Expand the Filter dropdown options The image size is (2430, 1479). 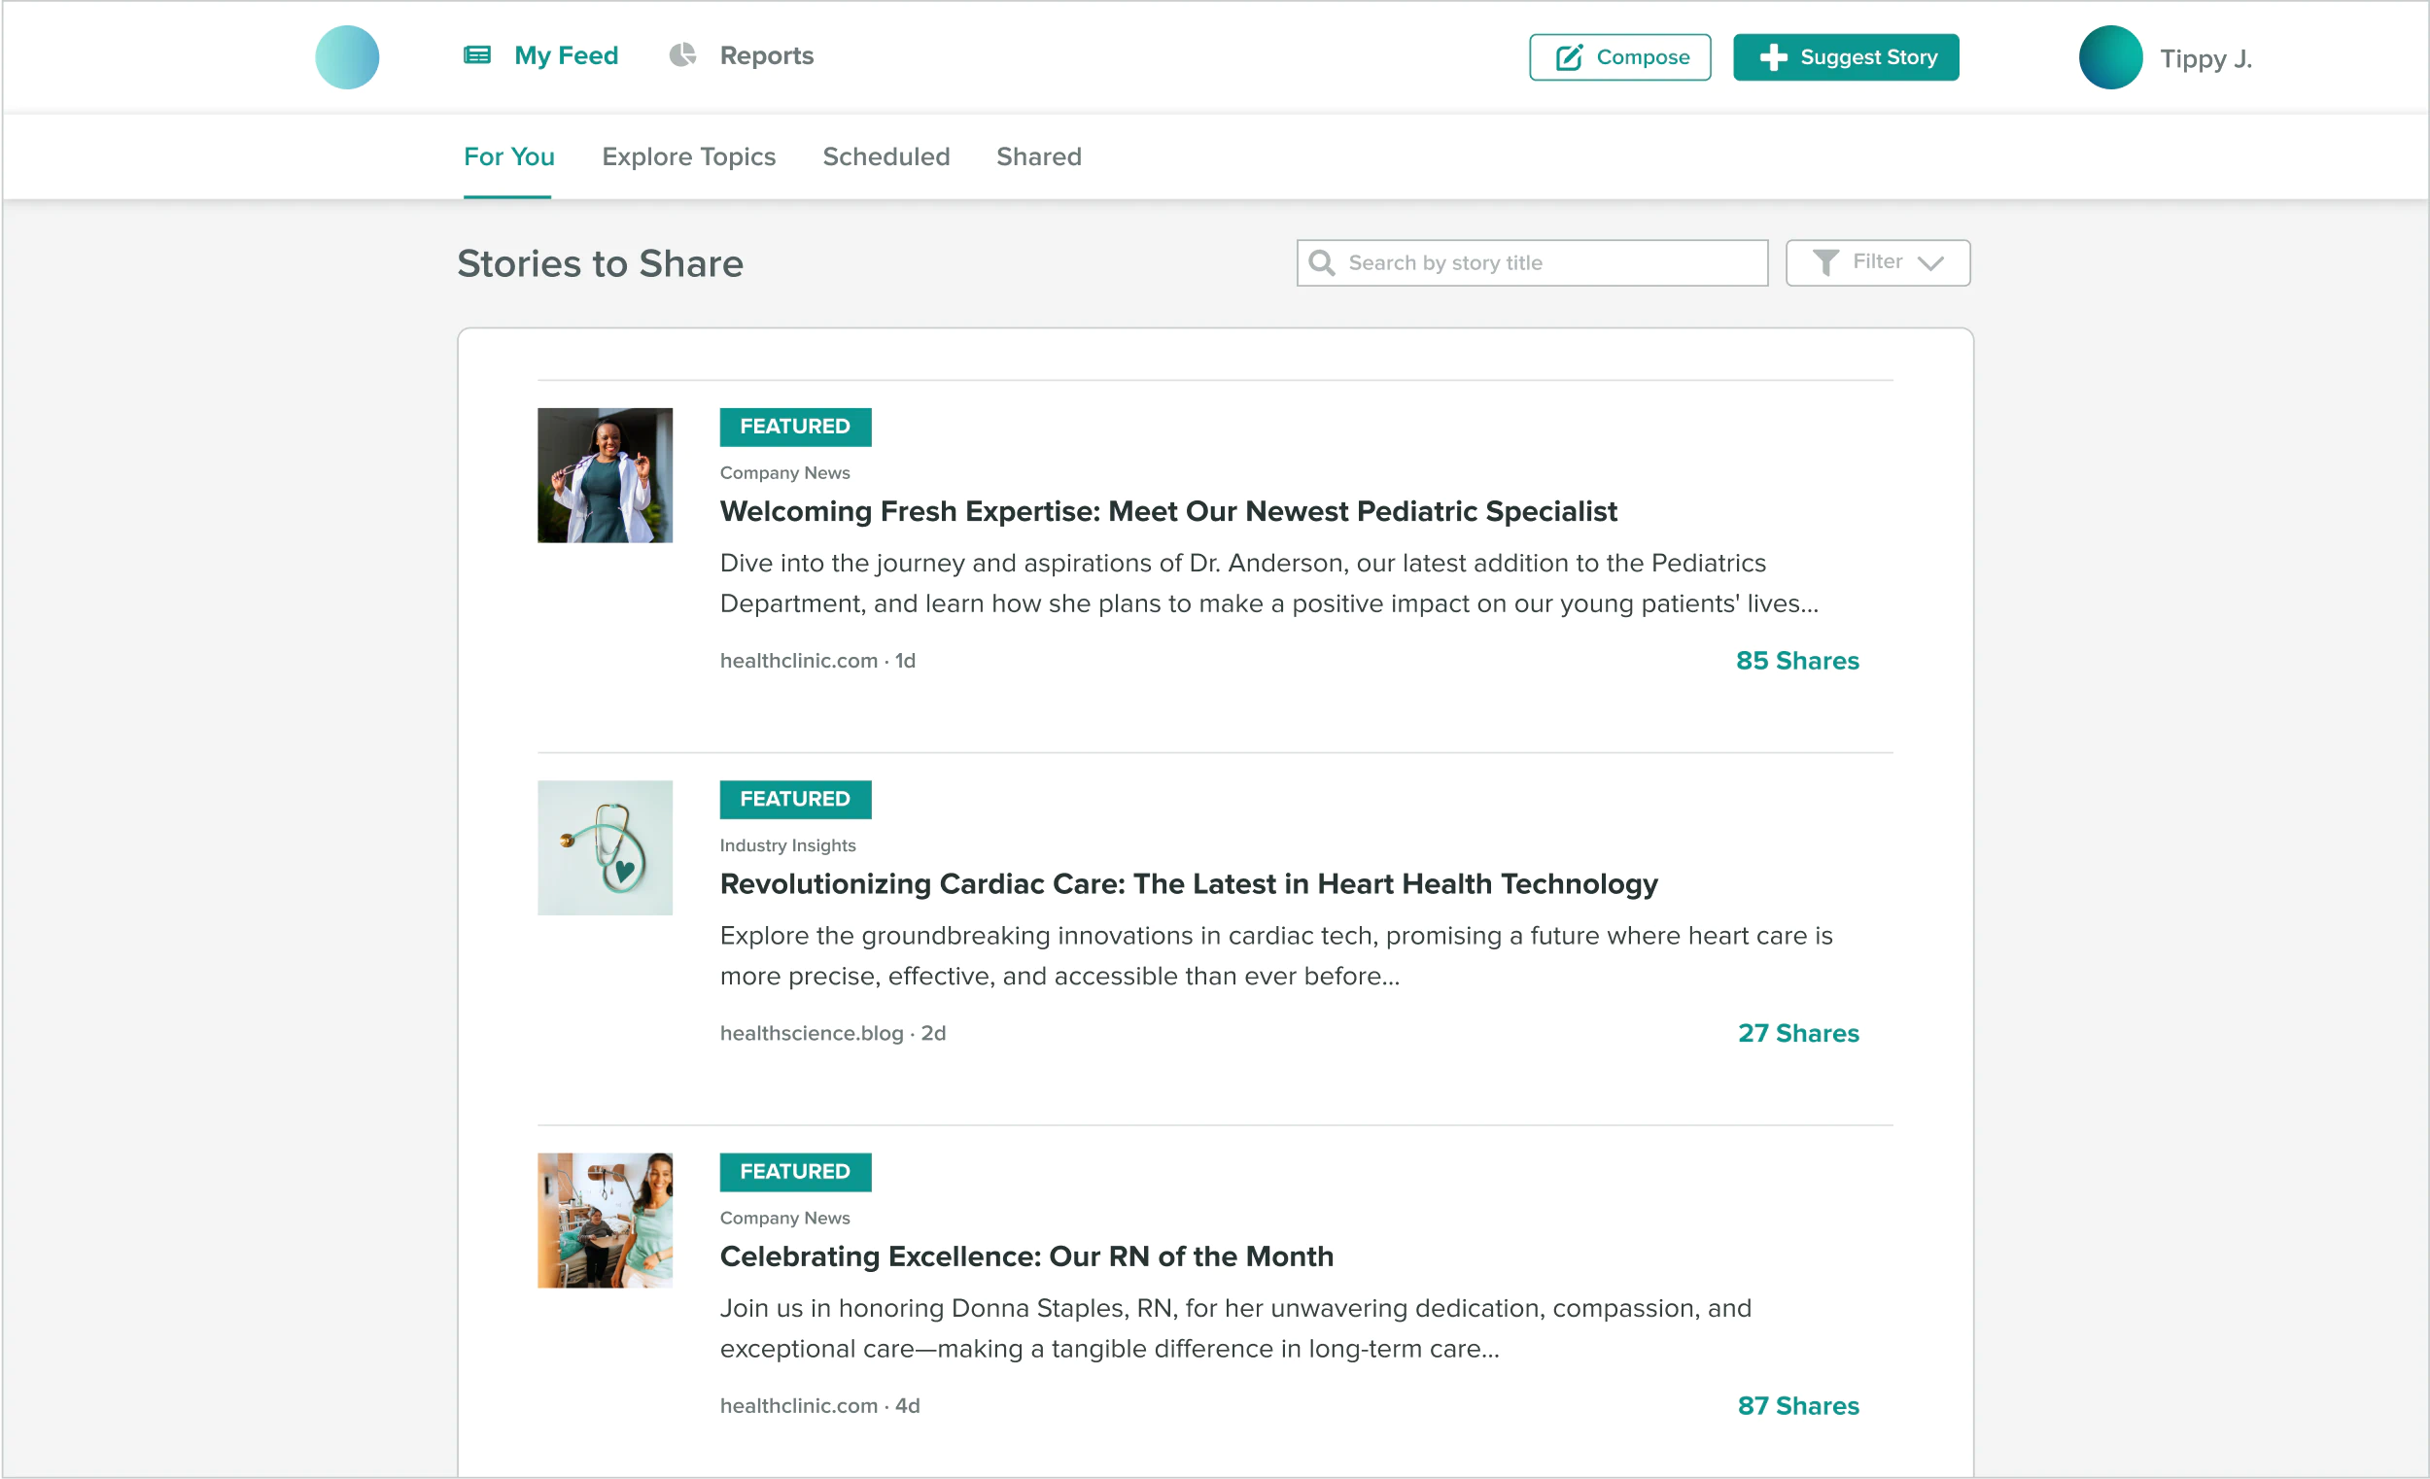[x=1880, y=262]
